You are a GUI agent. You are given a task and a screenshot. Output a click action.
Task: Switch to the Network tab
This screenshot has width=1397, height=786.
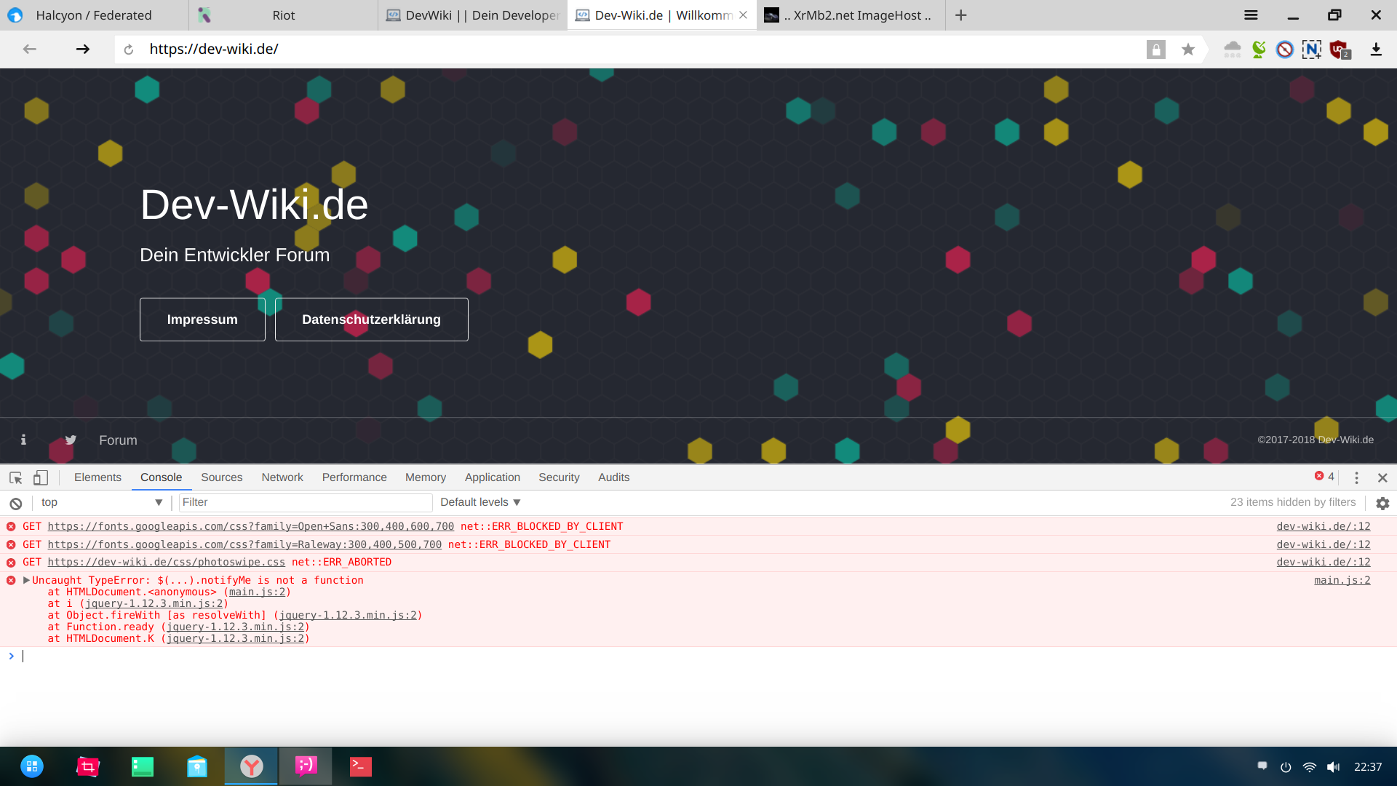(x=282, y=477)
